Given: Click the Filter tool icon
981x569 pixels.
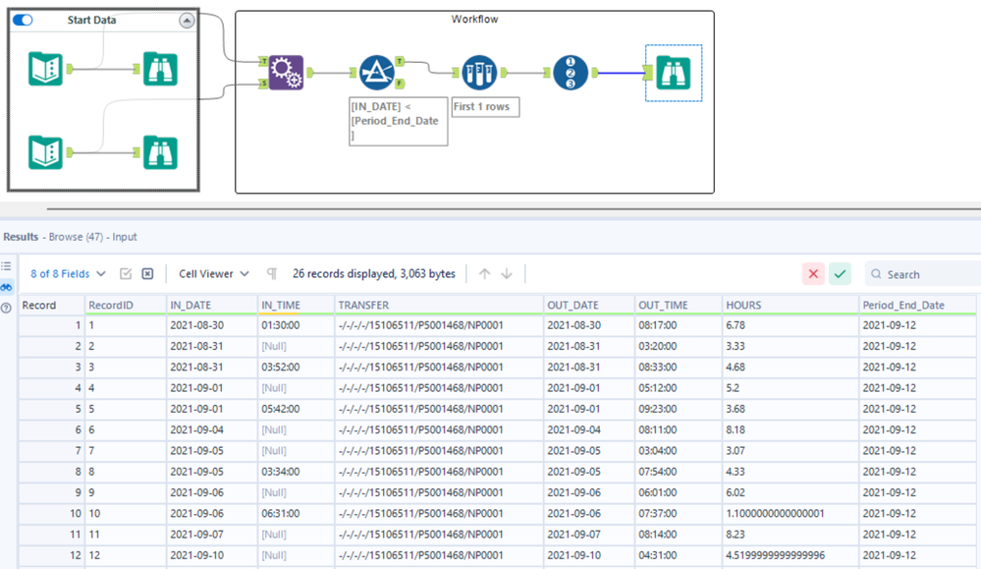Looking at the screenshot, I should (x=376, y=73).
